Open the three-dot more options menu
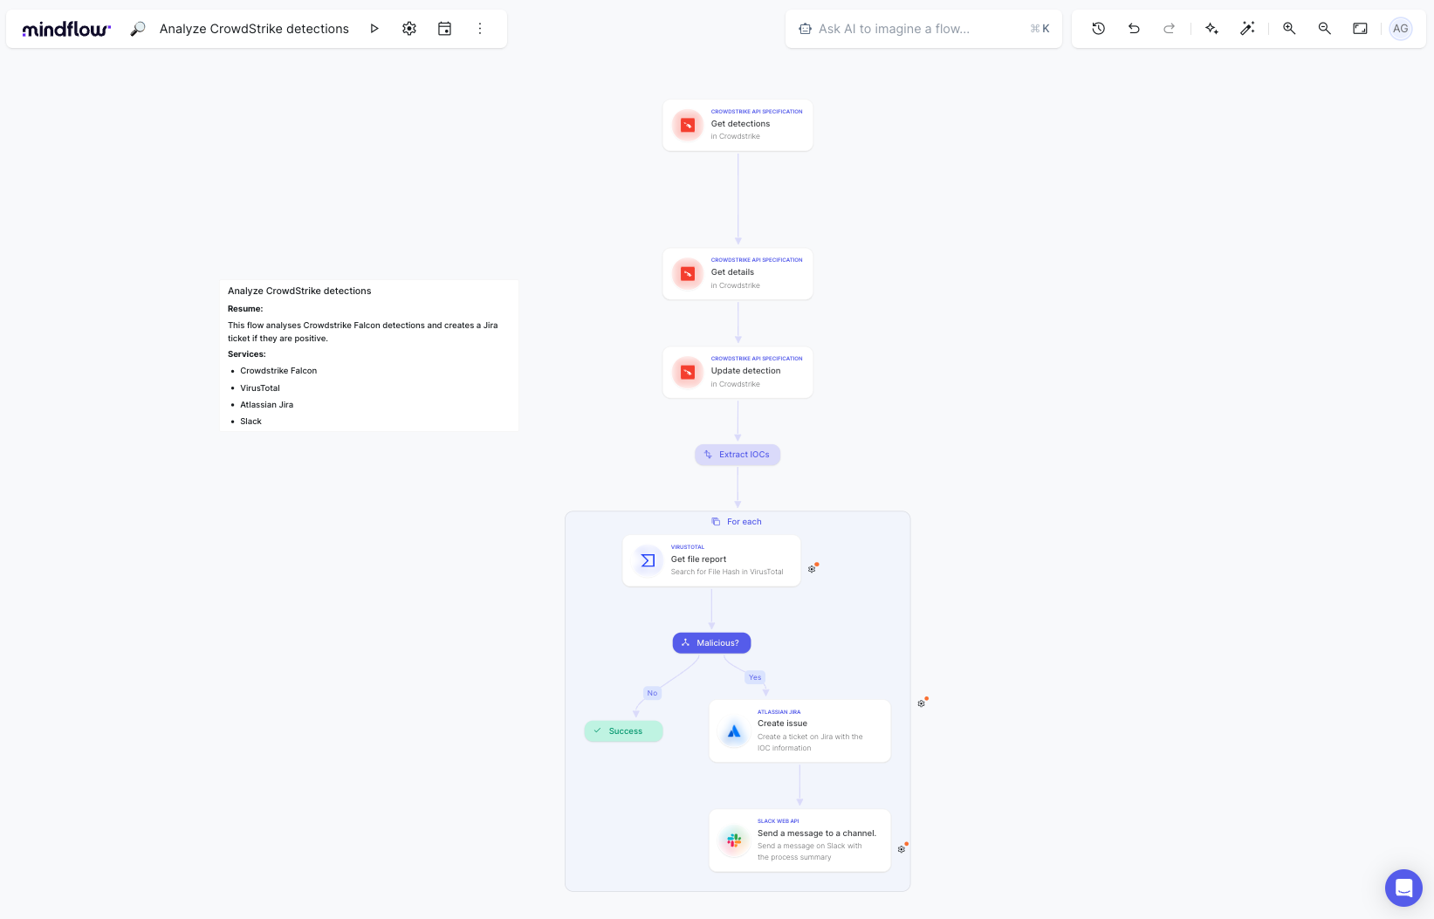The height and width of the screenshot is (919, 1434). click(x=480, y=29)
